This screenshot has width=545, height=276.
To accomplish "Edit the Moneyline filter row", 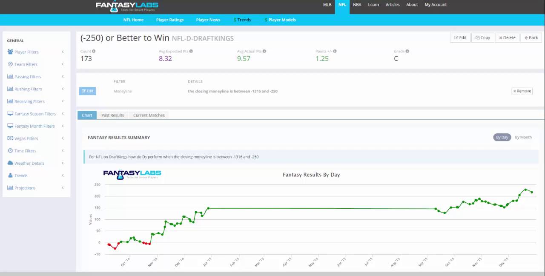I will click(87, 91).
